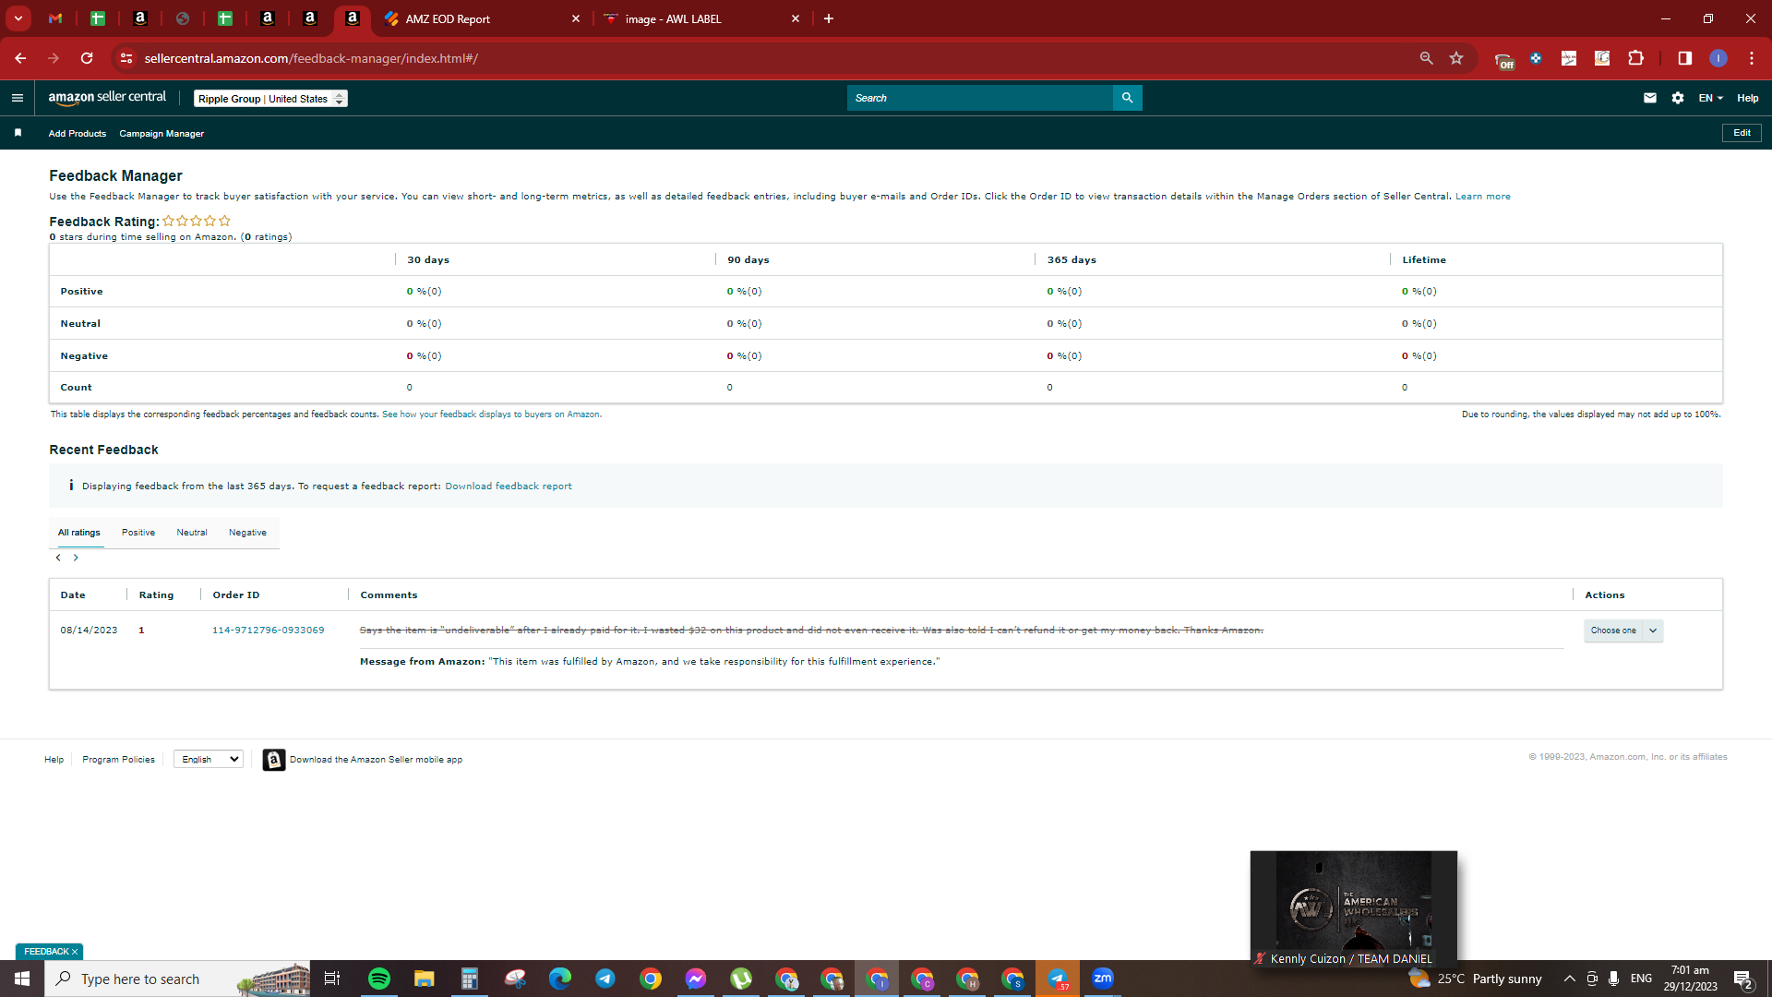Open File Explorer from the taskbar
This screenshot has width=1772, height=997.
pos(424,979)
